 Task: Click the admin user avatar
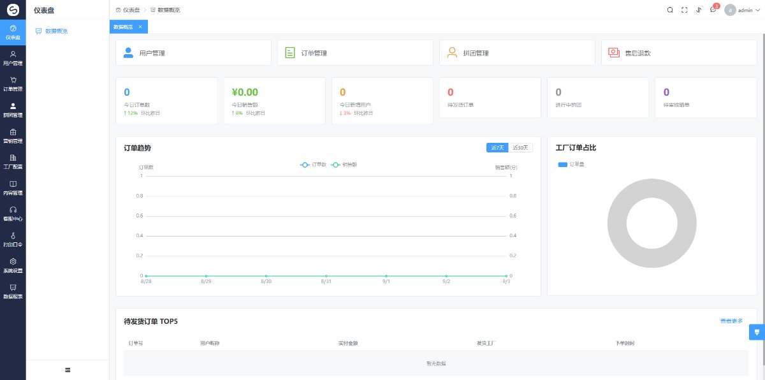(730, 10)
